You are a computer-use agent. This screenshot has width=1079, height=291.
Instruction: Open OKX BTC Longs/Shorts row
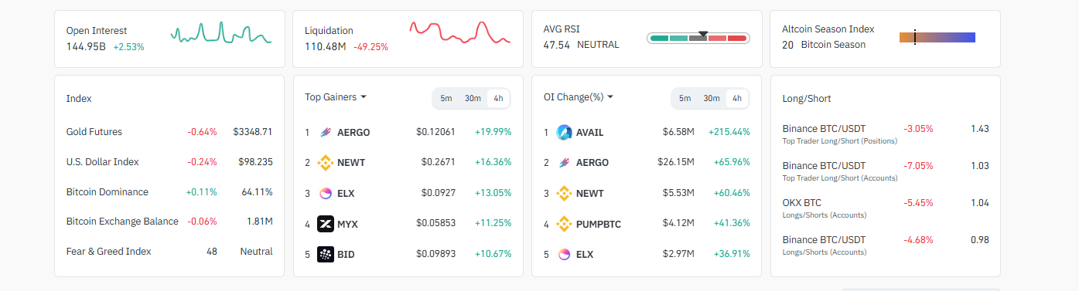[886, 208]
